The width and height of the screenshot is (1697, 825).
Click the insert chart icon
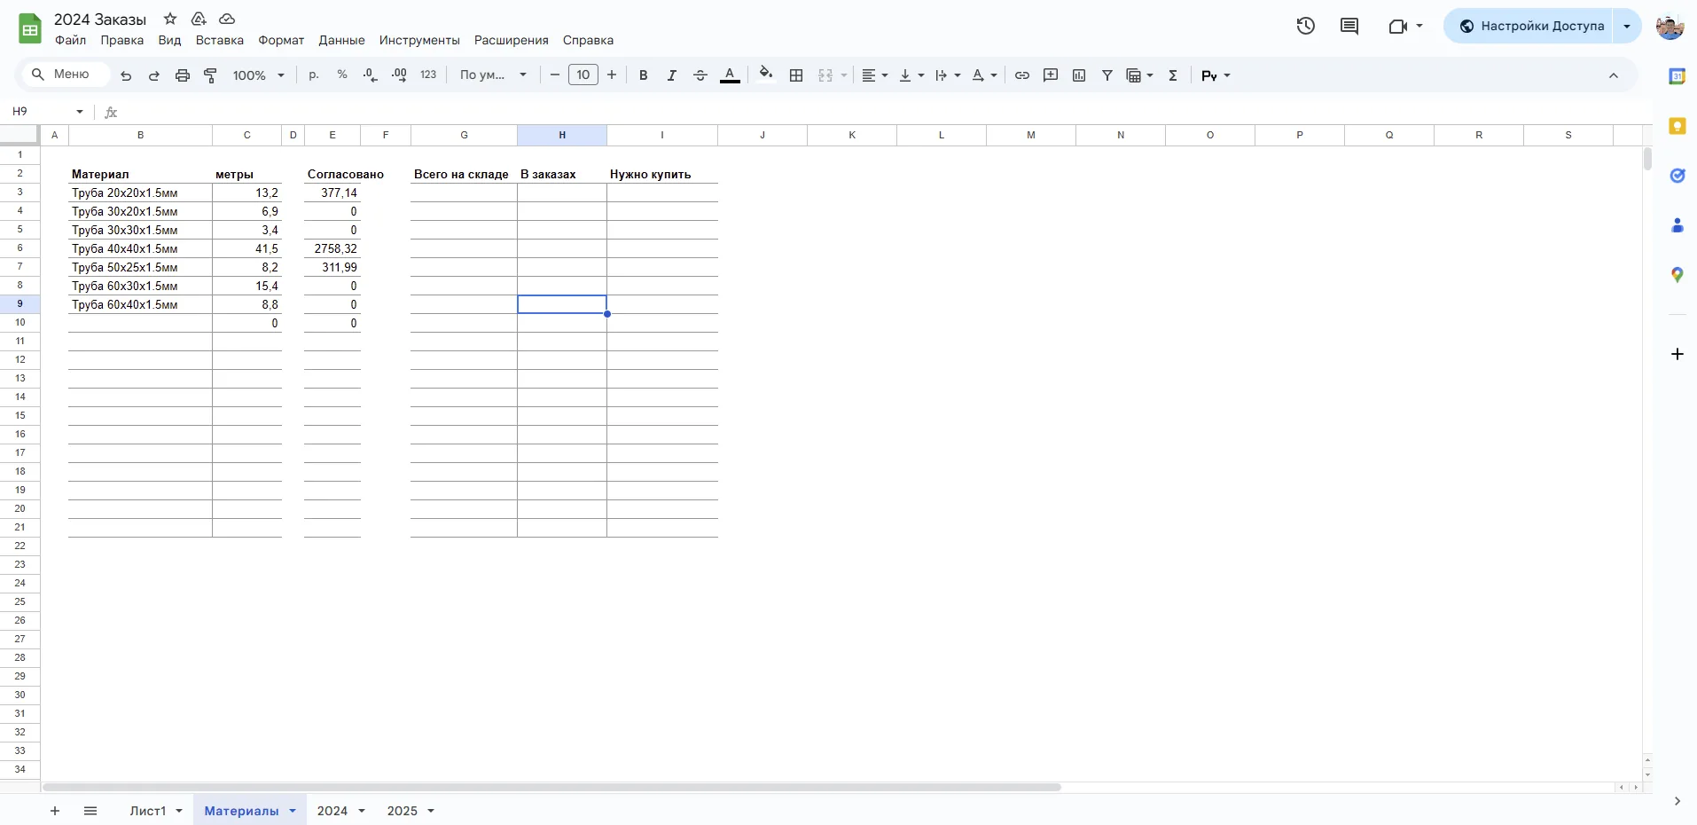coord(1079,75)
